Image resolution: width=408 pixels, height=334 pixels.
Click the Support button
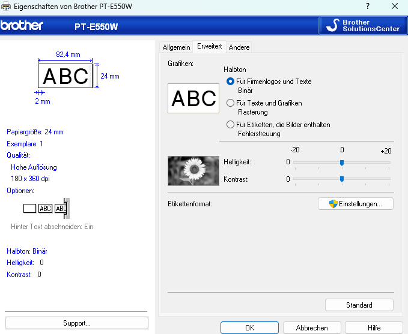click(x=76, y=323)
